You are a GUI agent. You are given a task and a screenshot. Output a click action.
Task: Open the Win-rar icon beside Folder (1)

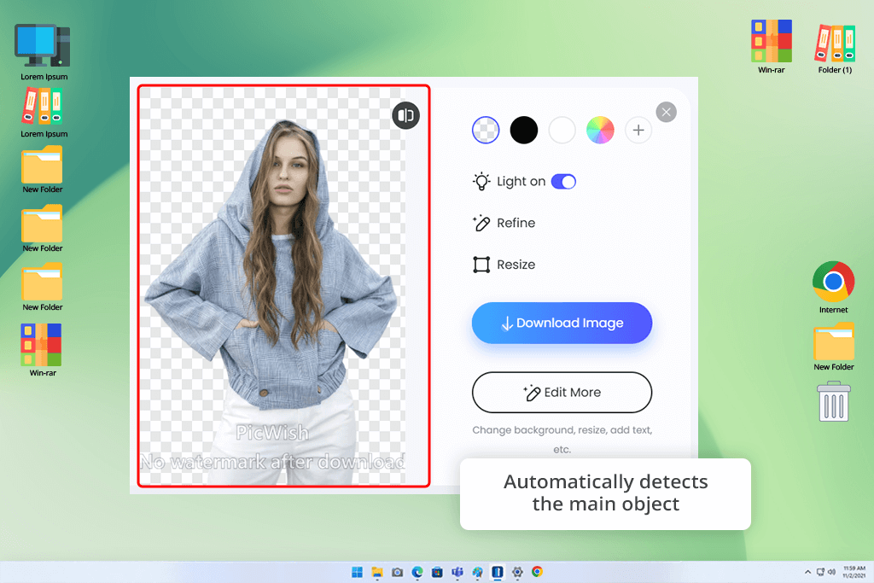(772, 47)
